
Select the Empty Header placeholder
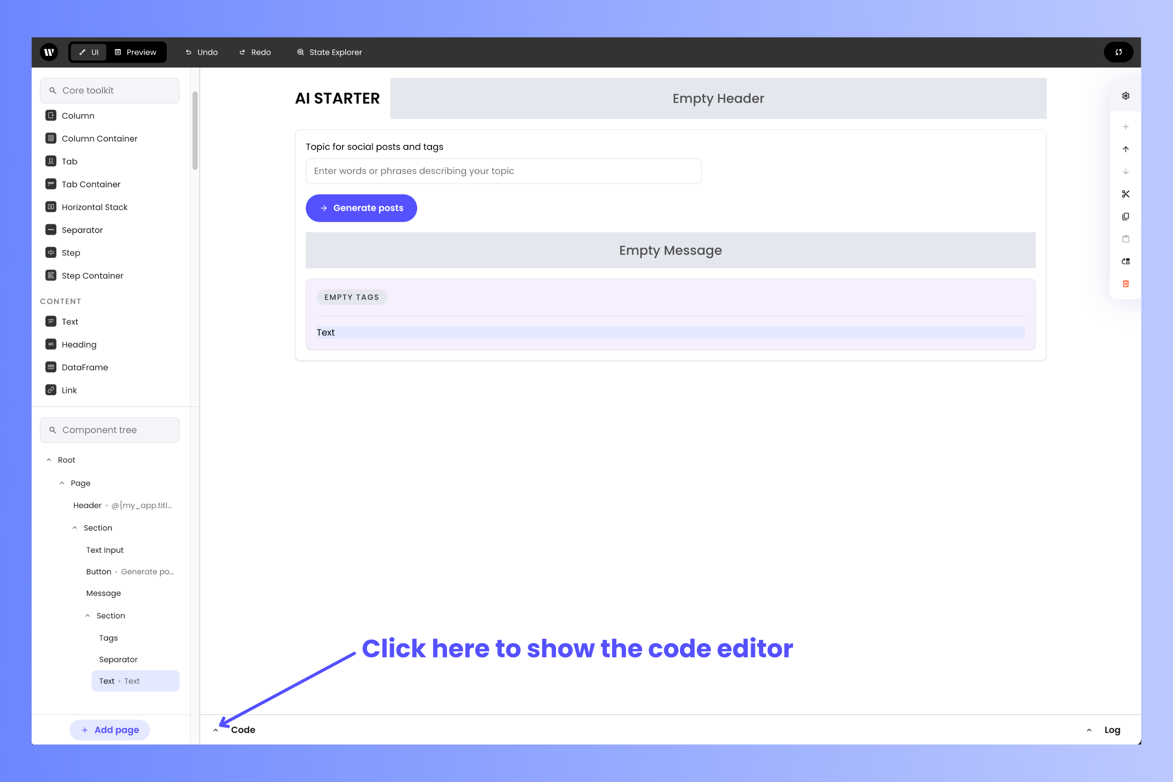click(x=718, y=98)
